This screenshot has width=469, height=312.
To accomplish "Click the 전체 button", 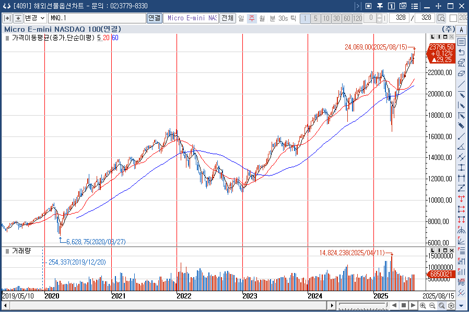I will pos(227,18).
